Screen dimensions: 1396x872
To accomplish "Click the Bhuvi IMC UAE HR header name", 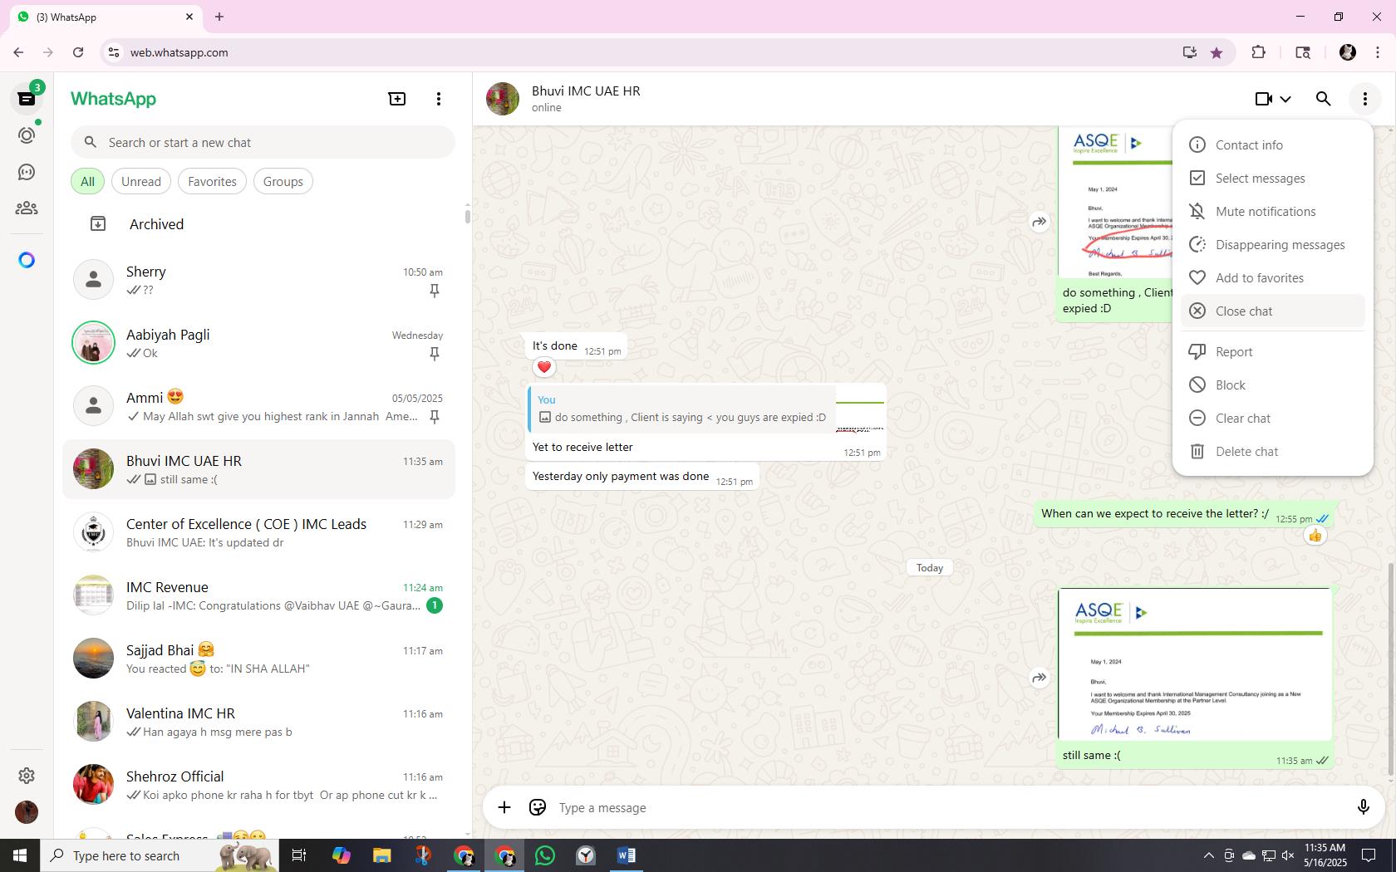I will point(586,91).
